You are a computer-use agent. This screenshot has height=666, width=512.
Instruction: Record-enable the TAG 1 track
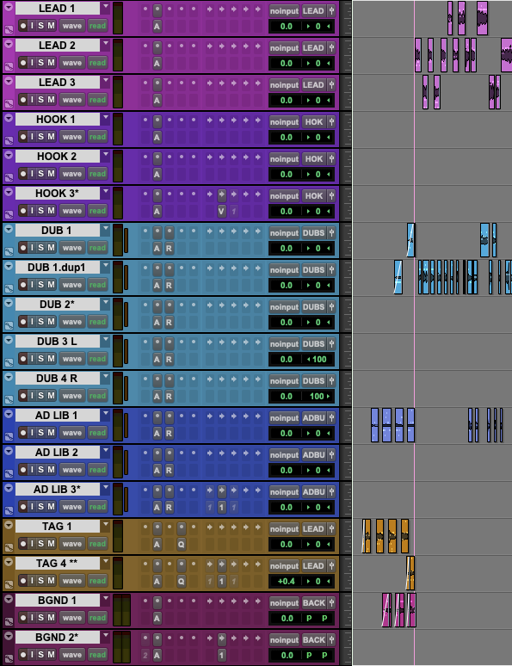tap(23, 544)
